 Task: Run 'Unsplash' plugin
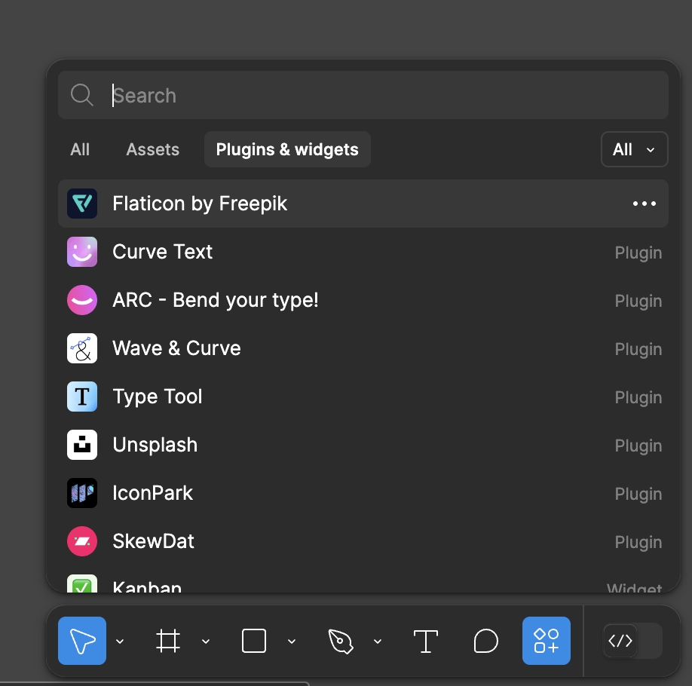(x=363, y=445)
